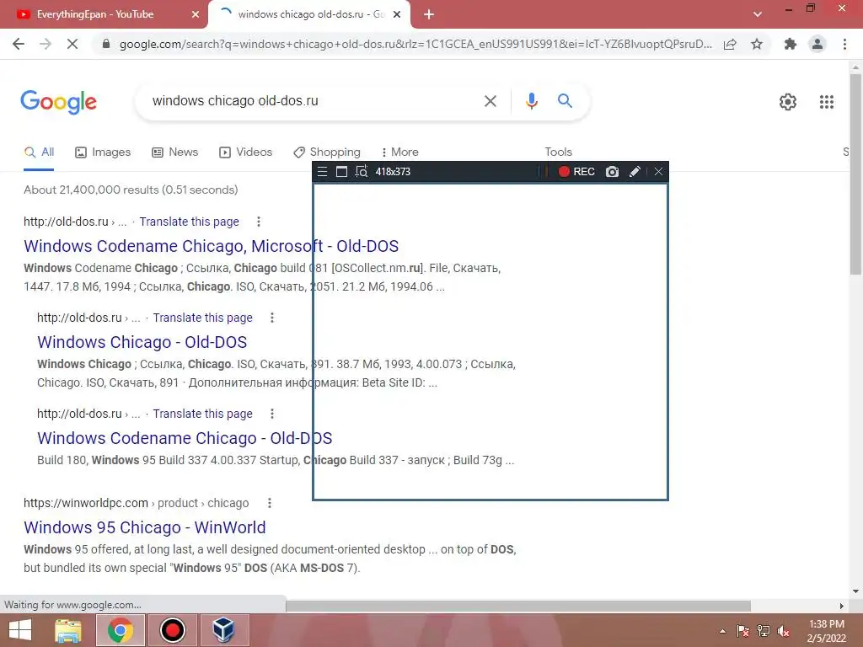Select the All search filter

pos(39,152)
